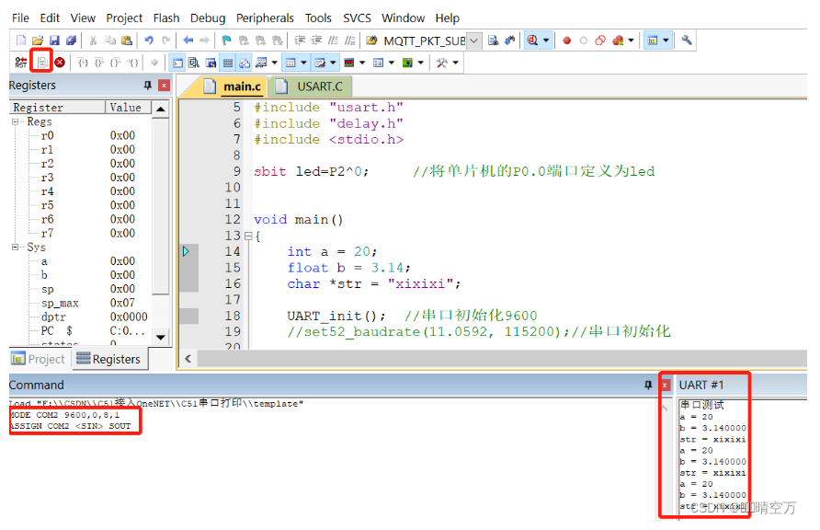Click the red Stop execution icon
Viewport: 820px width, 530px height.
point(60,63)
